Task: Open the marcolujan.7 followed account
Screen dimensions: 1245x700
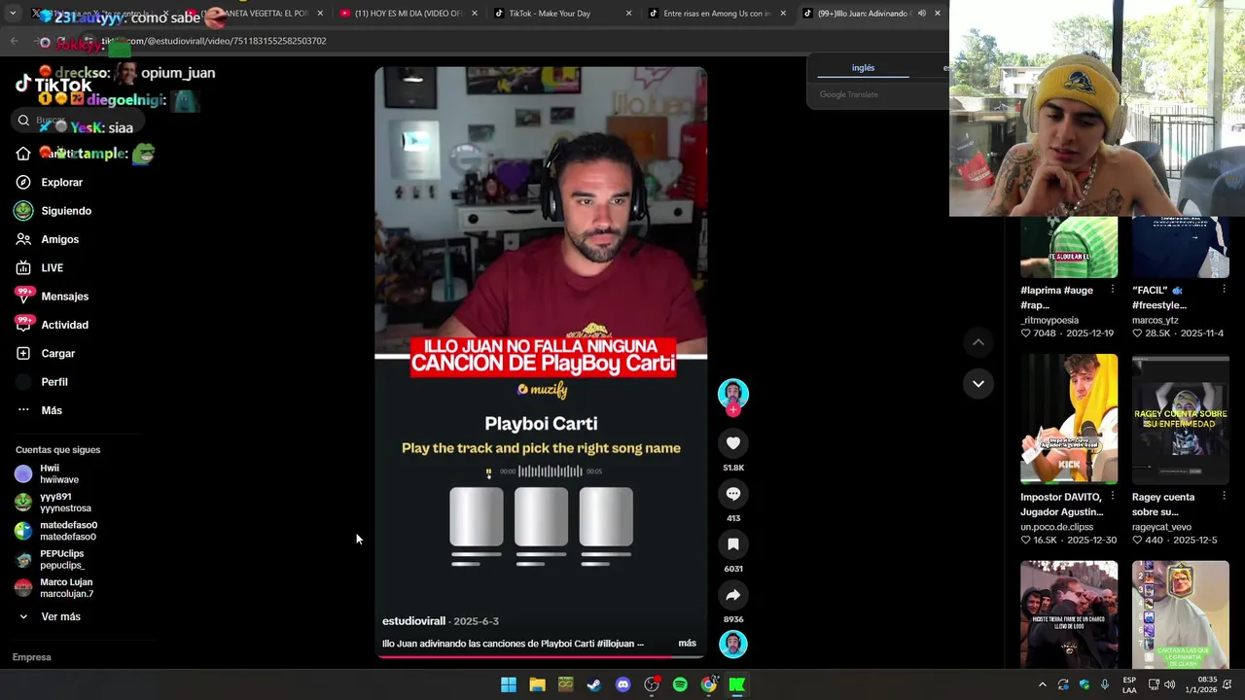Action: coord(55,587)
